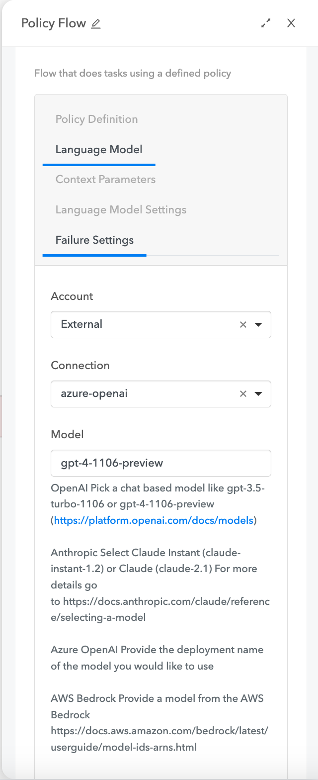Open the Context Parameters tab
The height and width of the screenshot is (780, 318).
(x=105, y=180)
